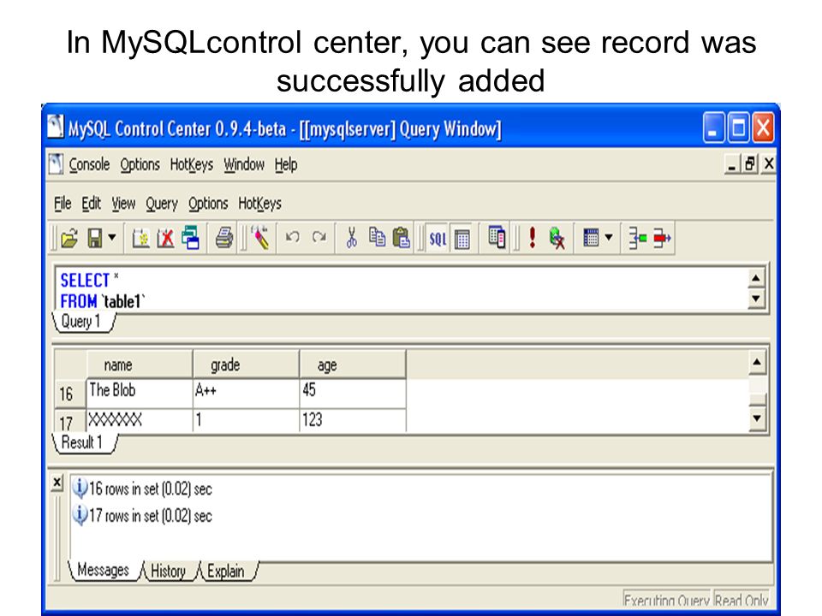Select row header 16
Viewport: 822px width, 616px height.
tap(70, 394)
